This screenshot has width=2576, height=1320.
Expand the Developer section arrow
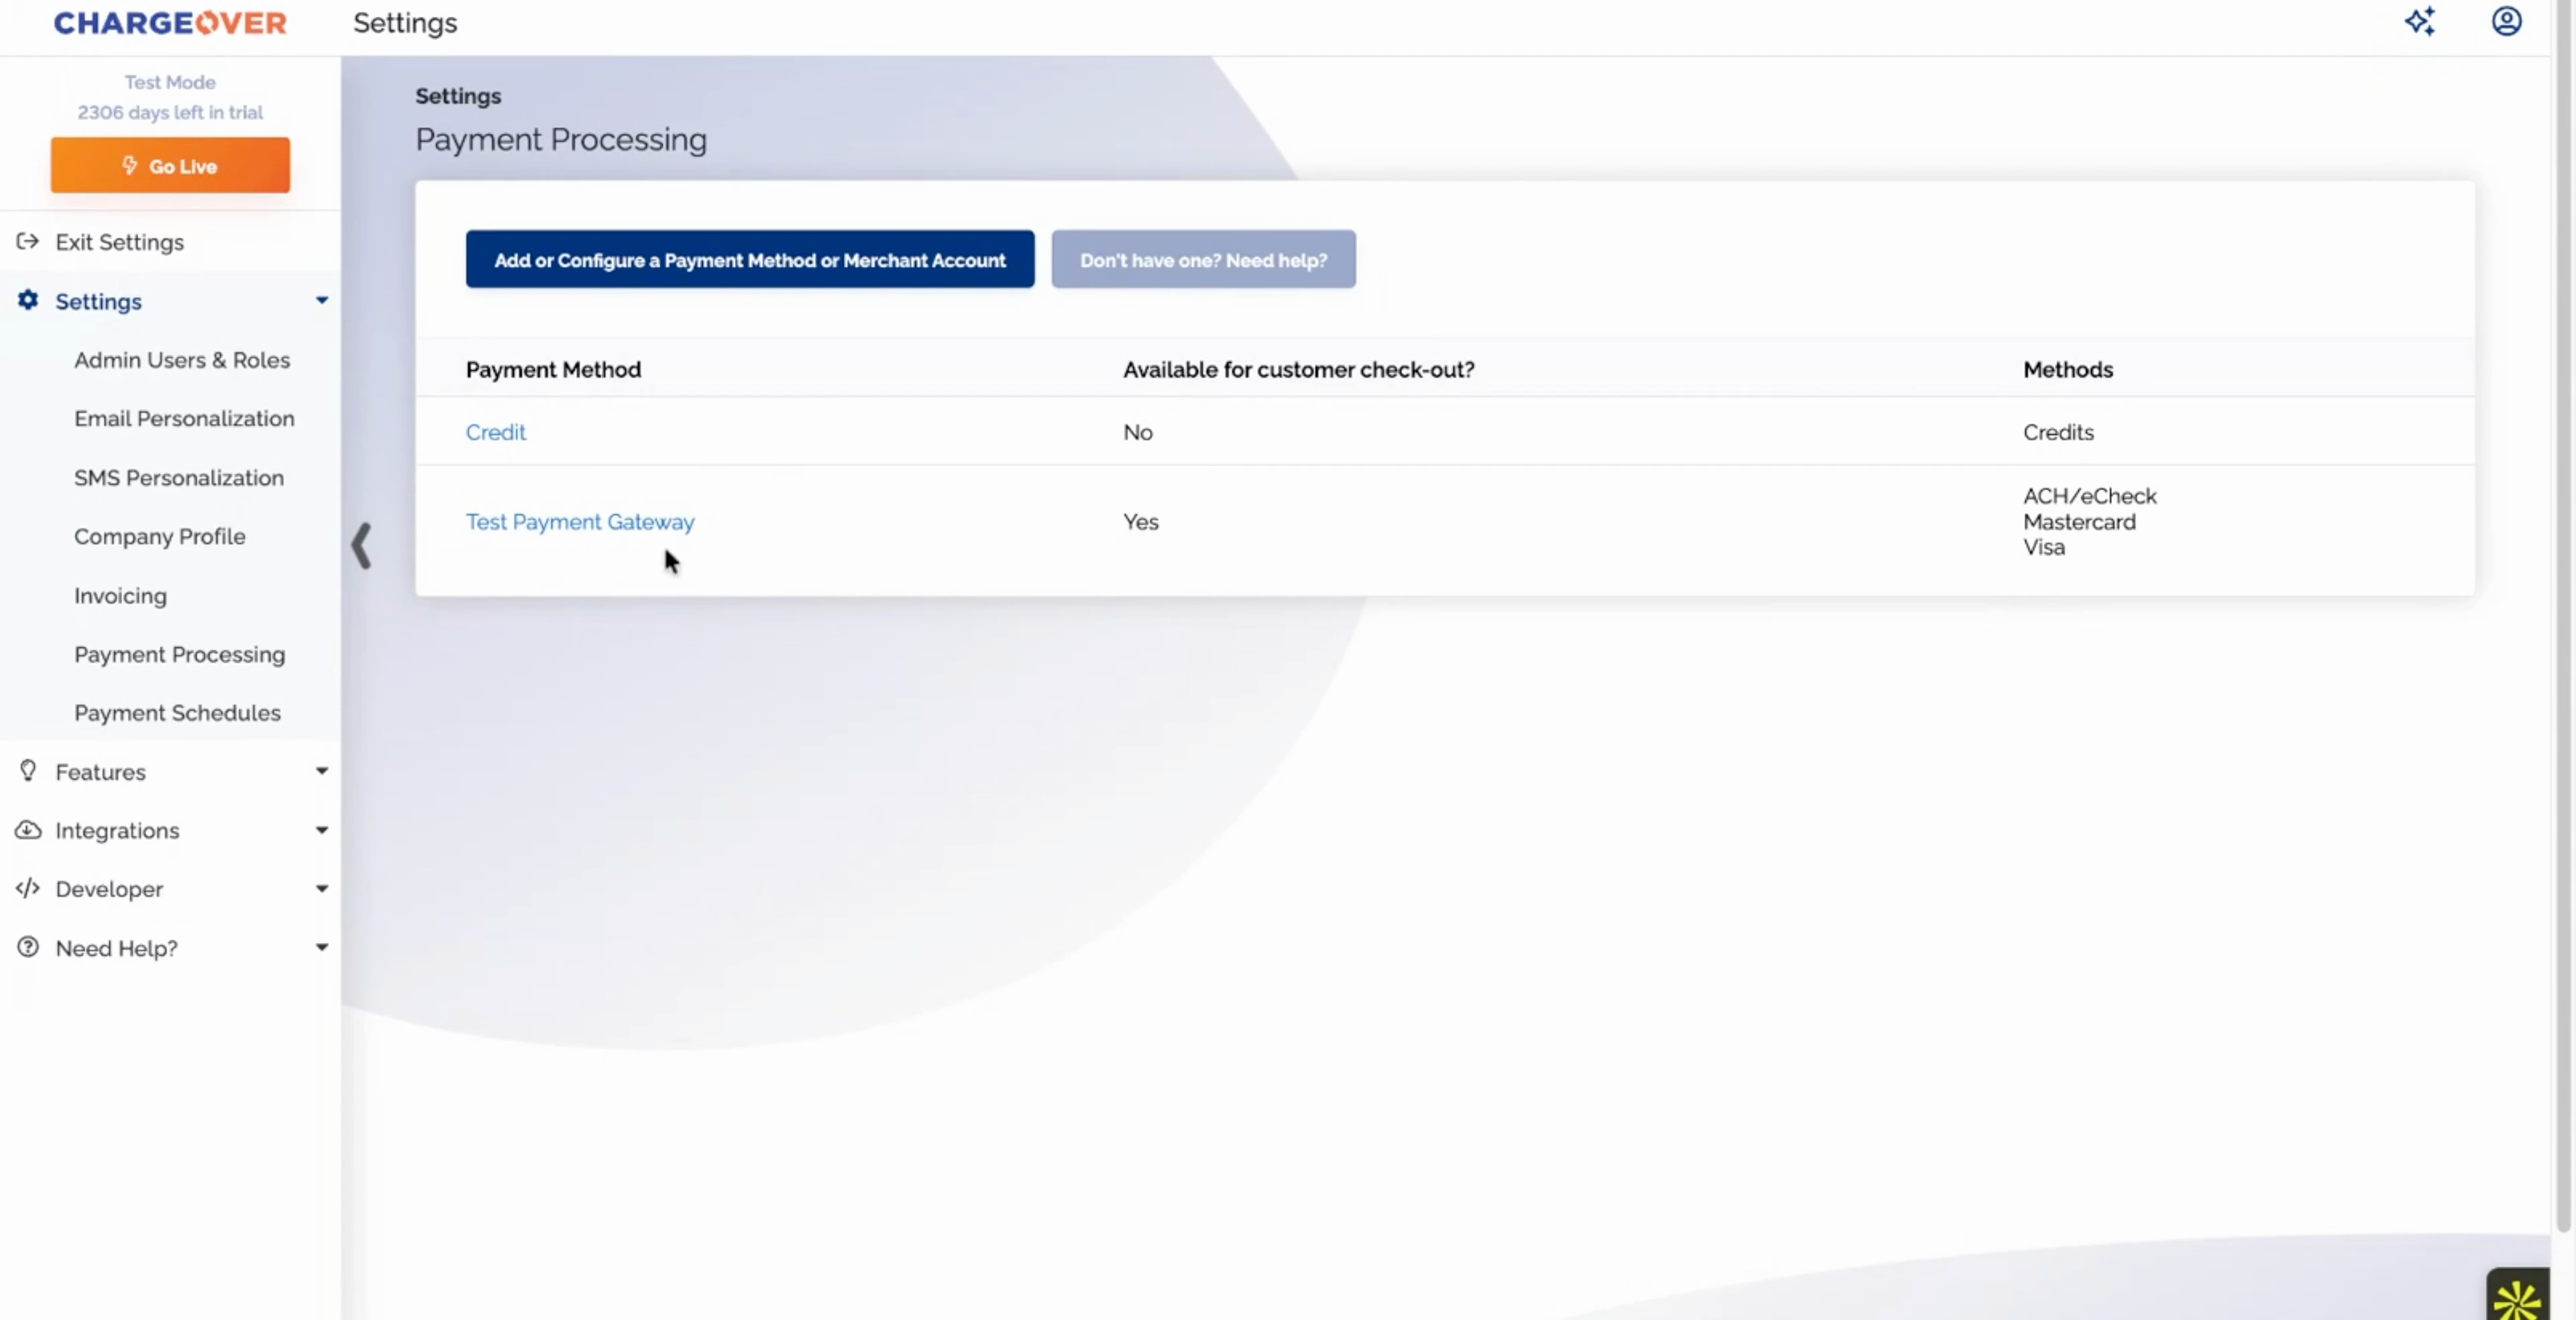[322, 888]
